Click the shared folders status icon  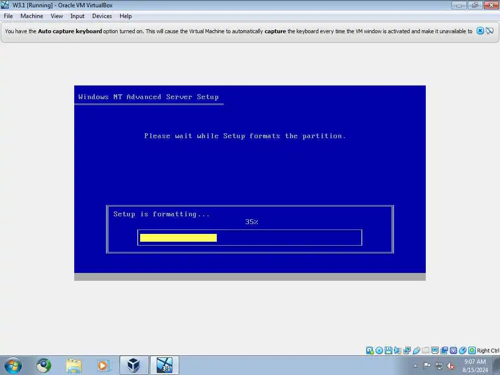coord(425,351)
